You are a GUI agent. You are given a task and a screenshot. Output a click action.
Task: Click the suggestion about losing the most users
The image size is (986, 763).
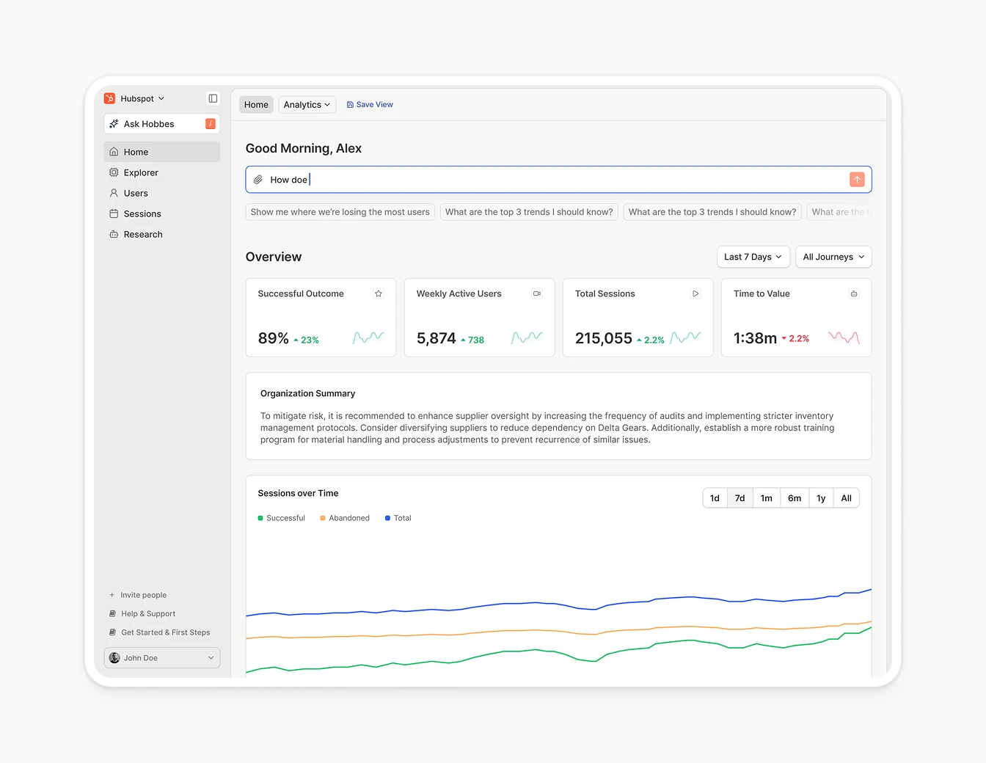pos(340,212)
